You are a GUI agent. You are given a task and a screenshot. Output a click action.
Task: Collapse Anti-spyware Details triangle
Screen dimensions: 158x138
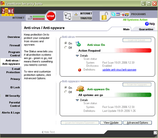[77, 100]
